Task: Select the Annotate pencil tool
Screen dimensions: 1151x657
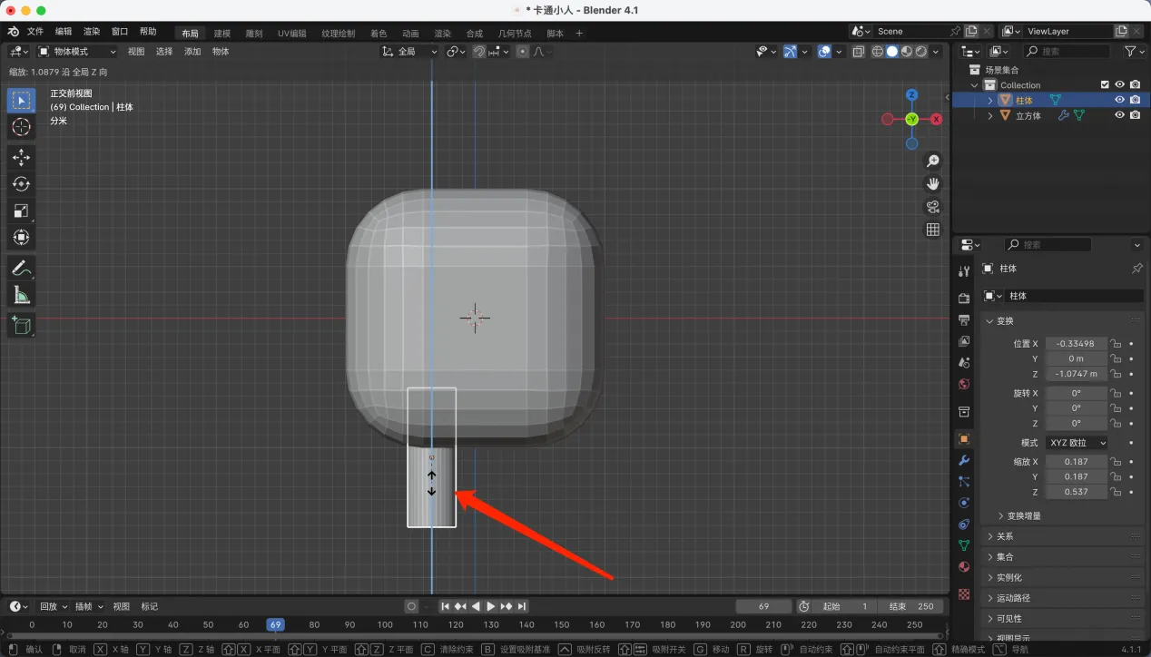Action: tap(21, 268)
